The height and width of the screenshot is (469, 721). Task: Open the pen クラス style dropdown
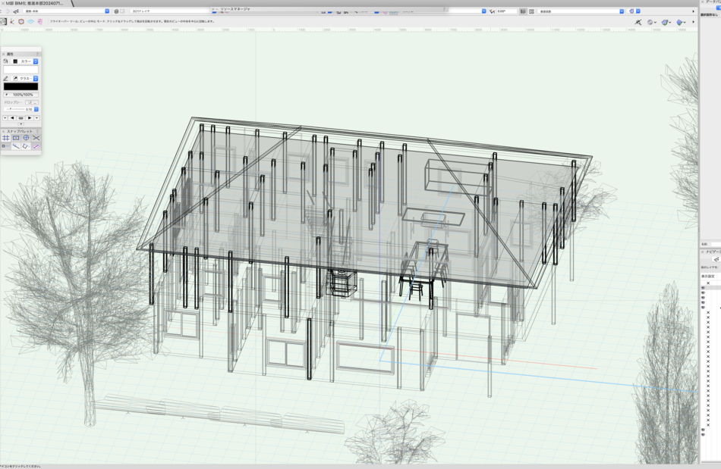[x=36, y=78]
